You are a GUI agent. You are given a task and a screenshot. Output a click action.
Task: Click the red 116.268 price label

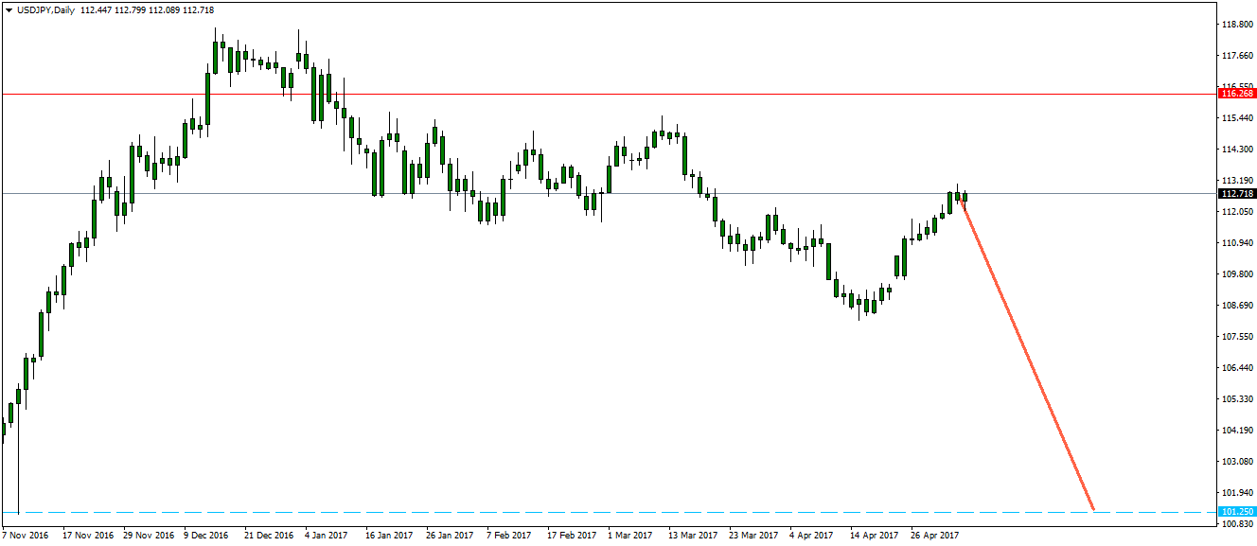[x=1237, y=94]
